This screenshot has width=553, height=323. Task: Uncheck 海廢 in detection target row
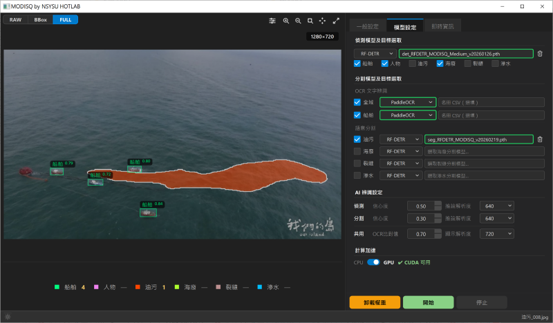tap(440, 63)
